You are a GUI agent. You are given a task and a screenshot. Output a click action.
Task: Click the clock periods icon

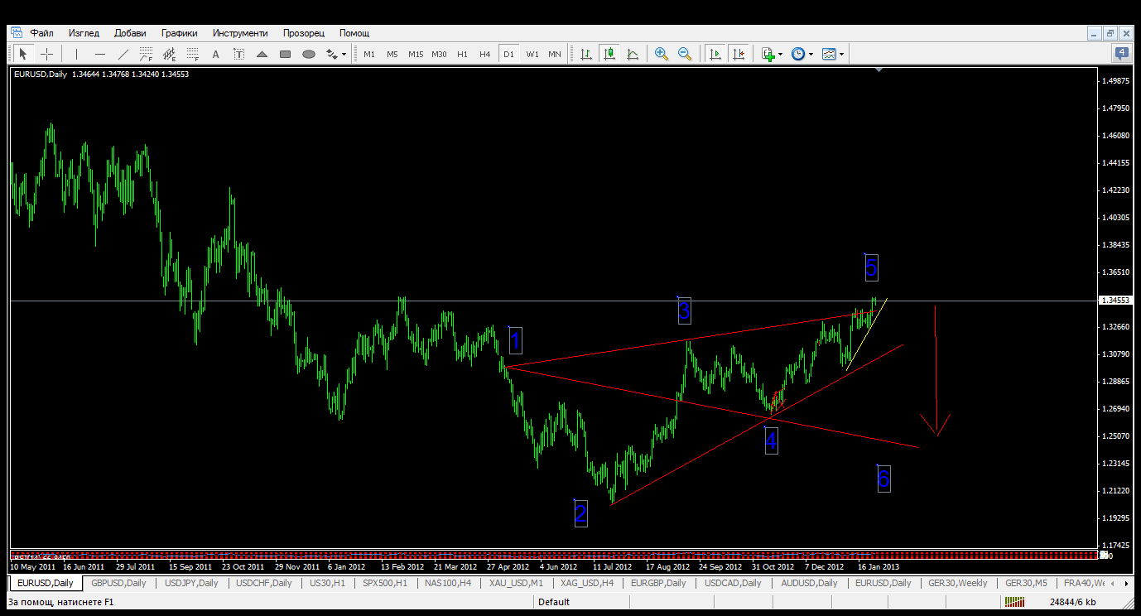click(x=797, y=54)
